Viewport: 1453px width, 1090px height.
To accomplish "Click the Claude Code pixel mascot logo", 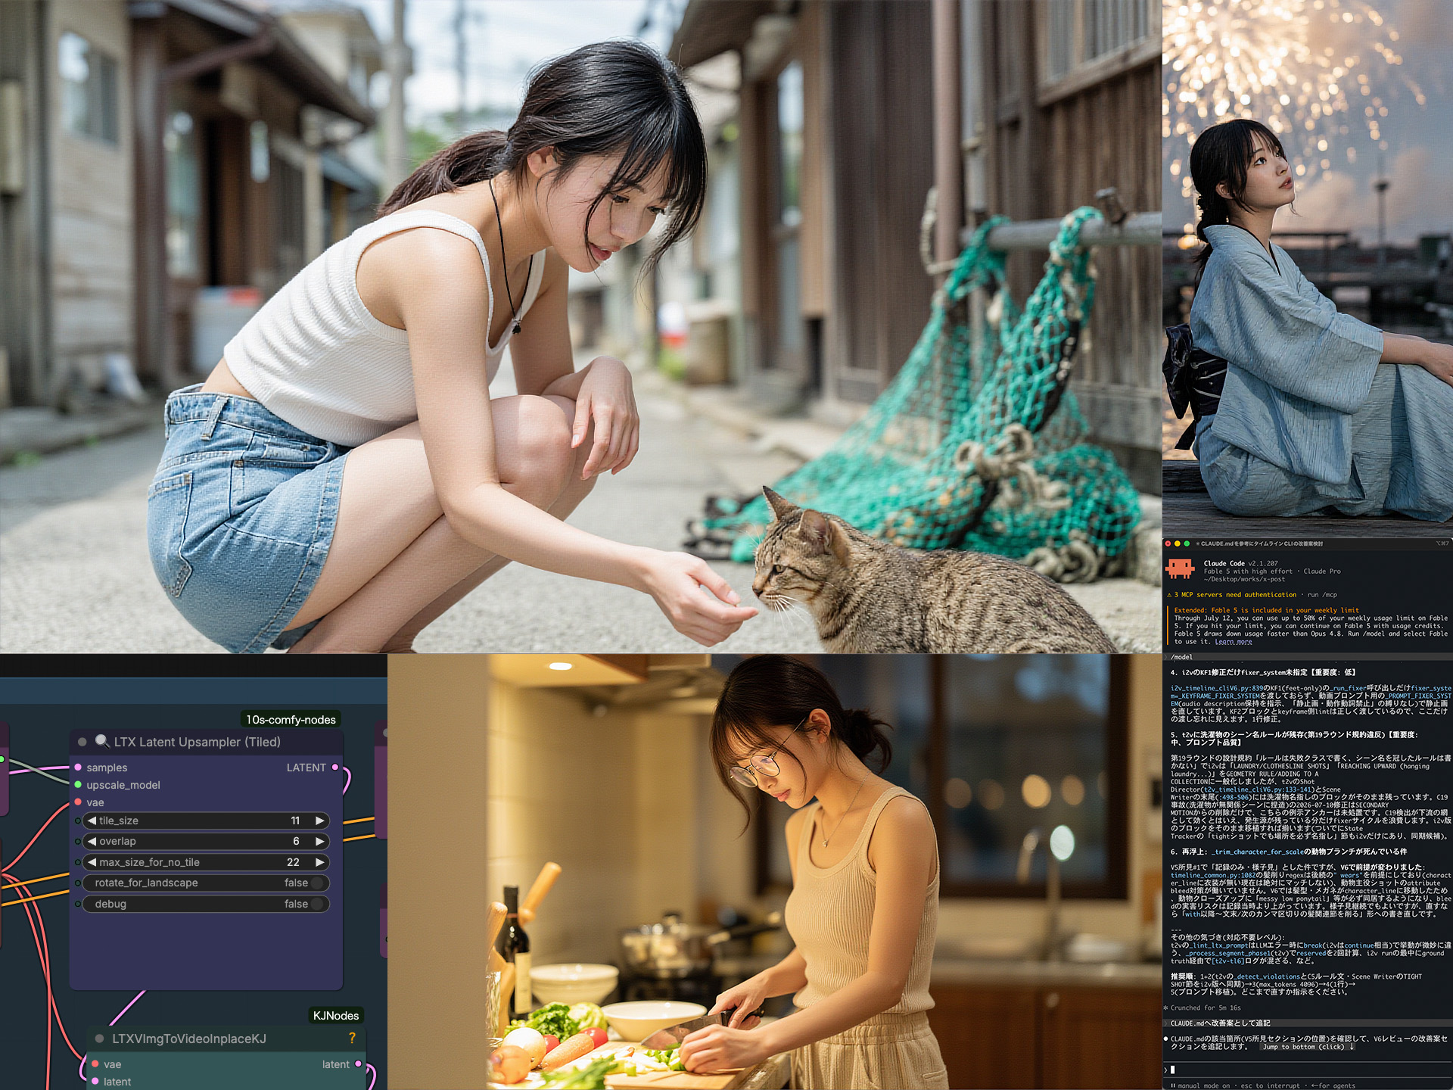I will [x=1180, y=568].
